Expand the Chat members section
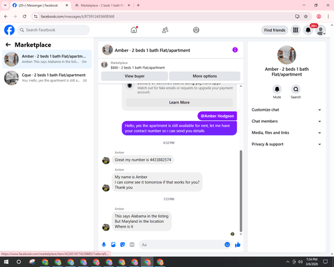This screenshot has width=334, height=267. tap(287, 121)
